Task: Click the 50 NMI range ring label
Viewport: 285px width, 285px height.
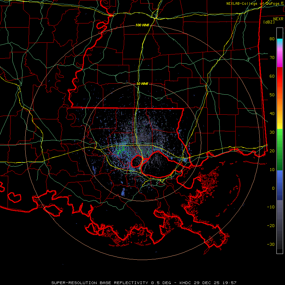Action: [142, 84]
